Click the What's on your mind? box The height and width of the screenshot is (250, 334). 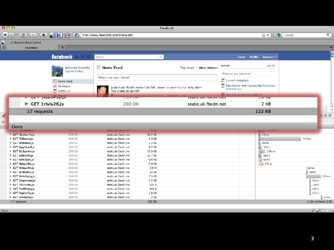click(x=157, y=78)
